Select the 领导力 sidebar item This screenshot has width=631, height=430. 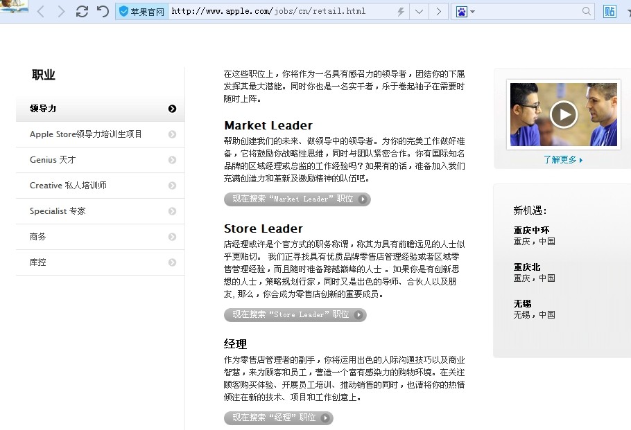[101, 109]
